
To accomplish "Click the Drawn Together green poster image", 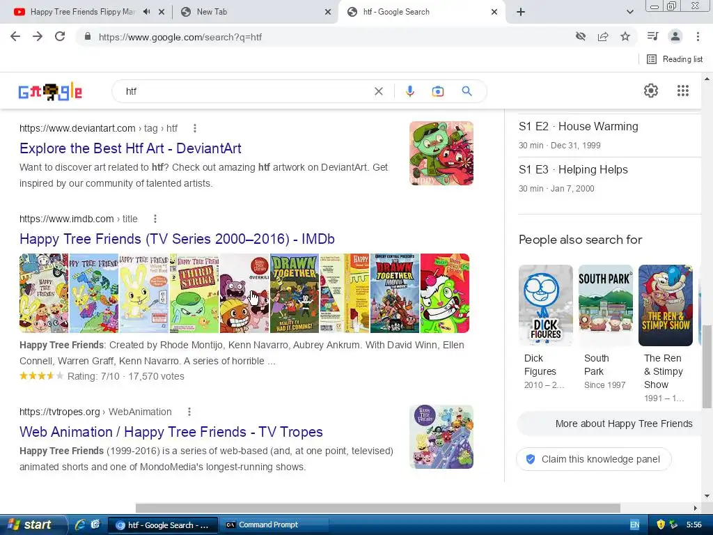I will coord(295,293).
